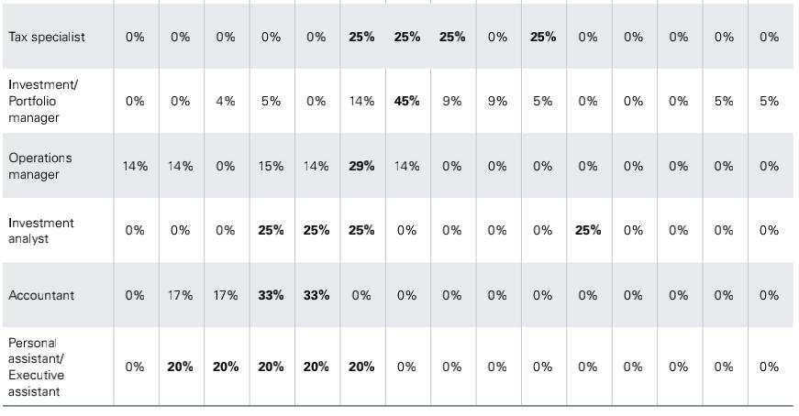The image size is (799, 416).
Task: Select the first 0% cell in Tax specialist row
Action: click(135, 37)
